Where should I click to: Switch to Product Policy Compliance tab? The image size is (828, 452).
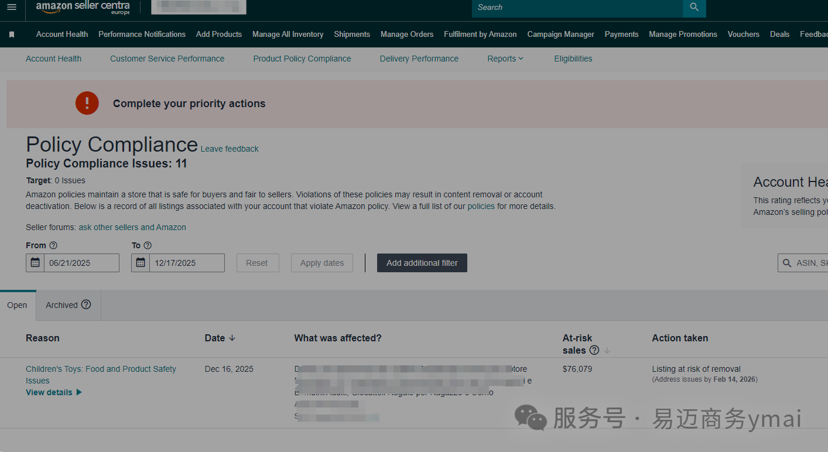tap(302, 59)
